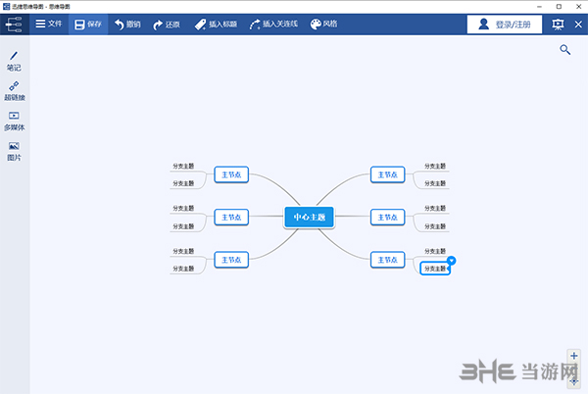588x394 pixels.
Task: Open the 文件 menu
Action: coord(49,24)
